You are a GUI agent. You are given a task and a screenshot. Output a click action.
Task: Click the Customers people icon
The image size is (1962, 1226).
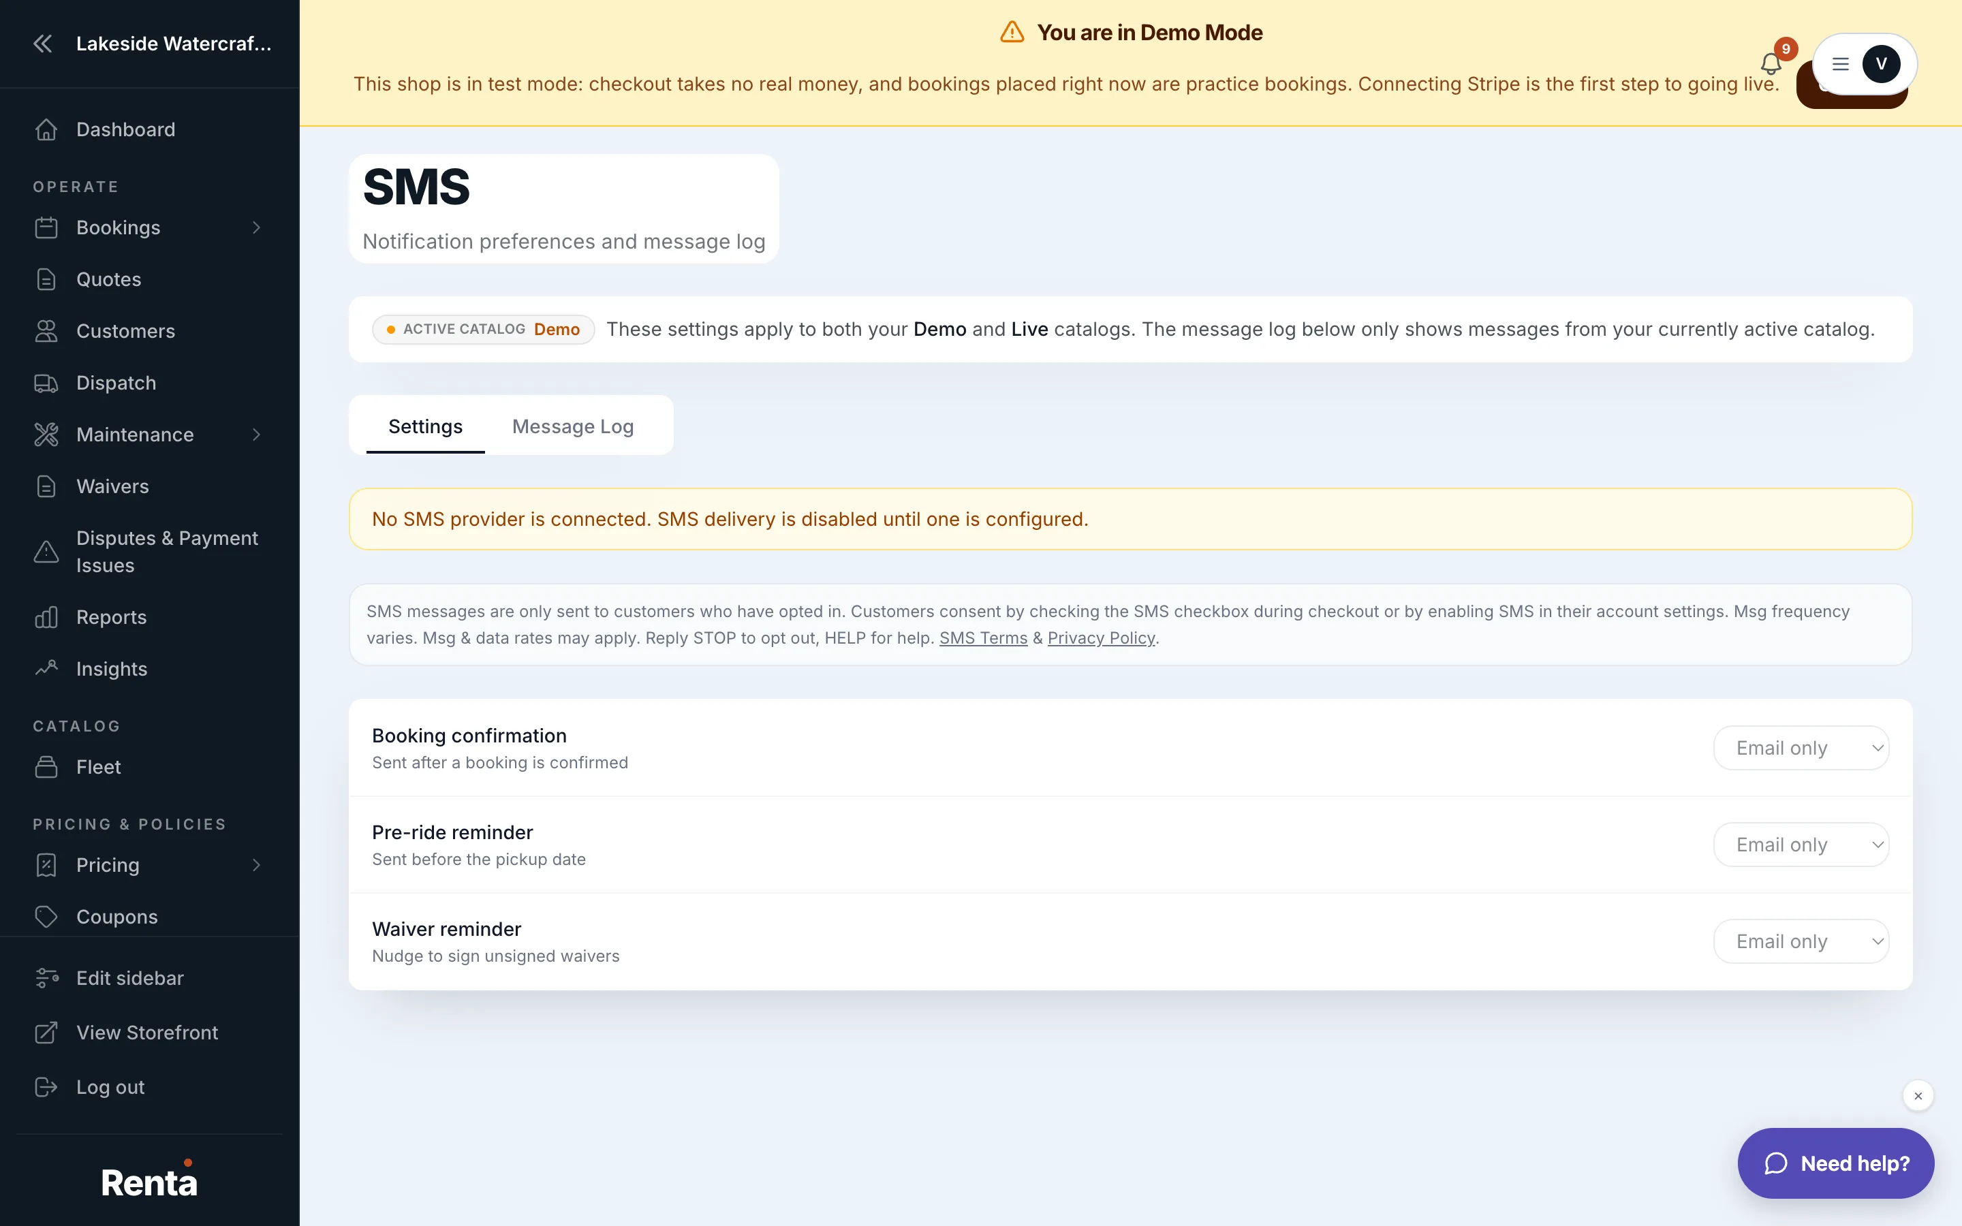46,332
